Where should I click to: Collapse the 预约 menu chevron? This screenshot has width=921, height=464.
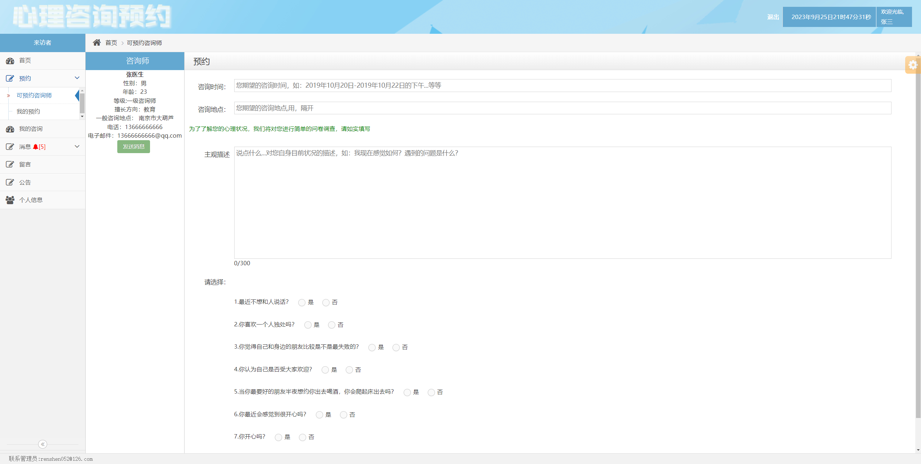pyautogui.click(x=77, y=78)
